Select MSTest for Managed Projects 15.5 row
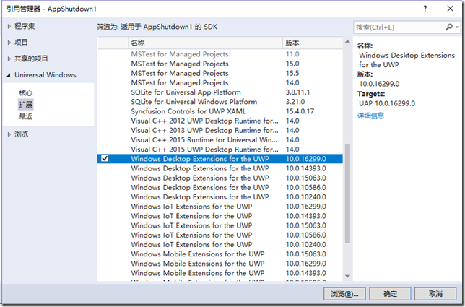The height and width of the screenshot is (307, 465). click(x=220, y=73)
